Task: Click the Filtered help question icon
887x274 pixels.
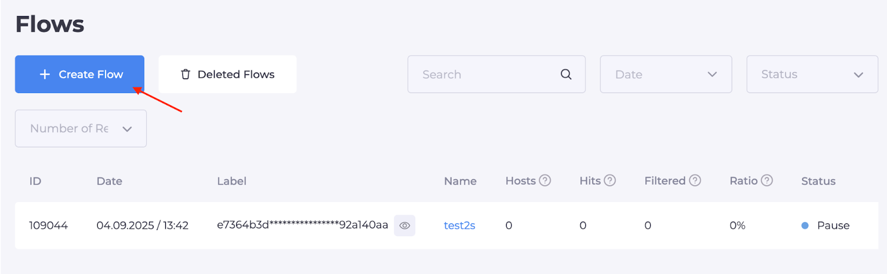Action: click(695, 180)
